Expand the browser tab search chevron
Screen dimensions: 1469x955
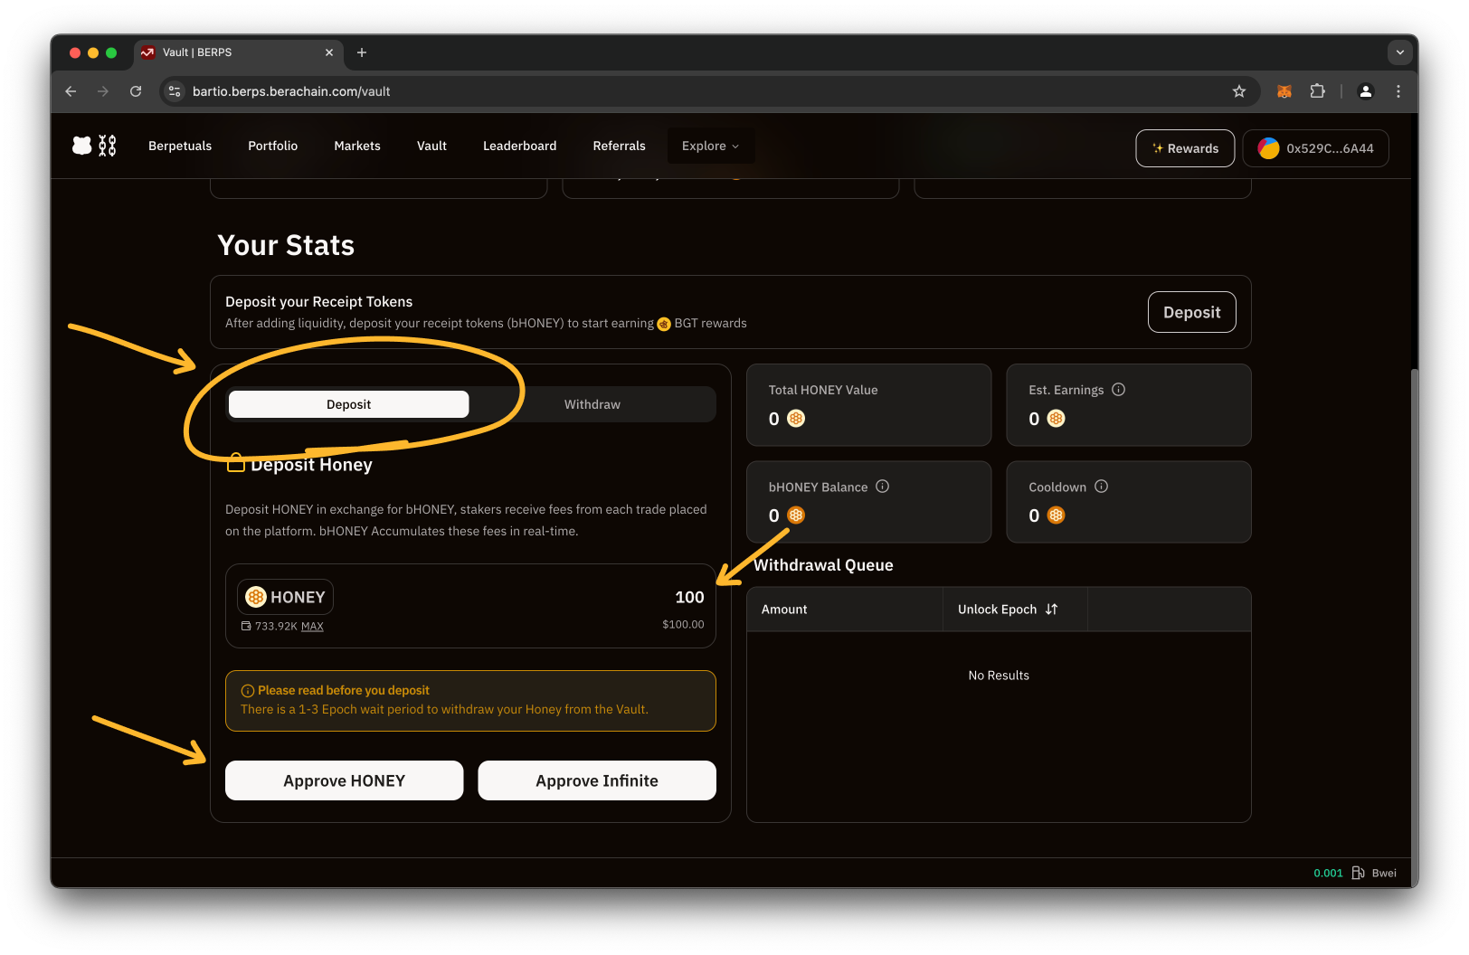click(1400, 52)
